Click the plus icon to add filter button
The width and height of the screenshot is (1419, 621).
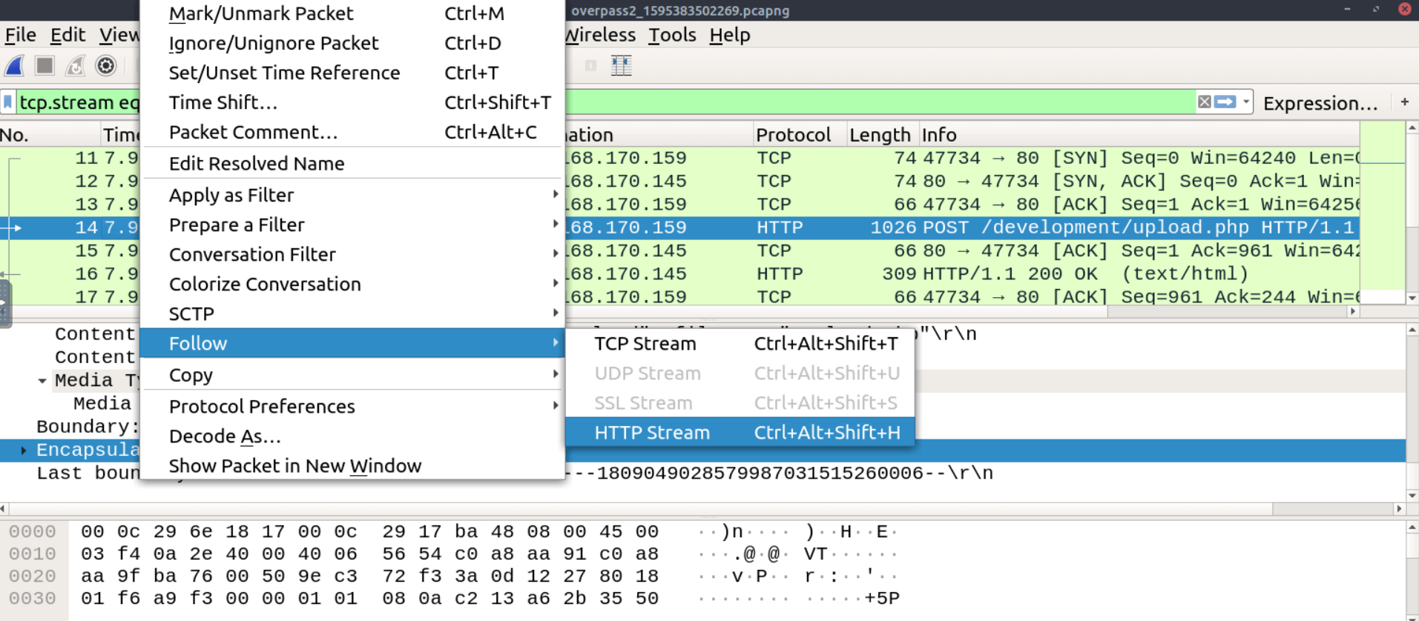coord(1404,102)
